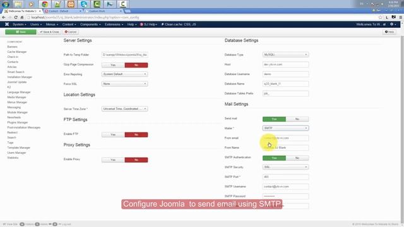Enable Proxy by selecting Yes

(113, 160)
